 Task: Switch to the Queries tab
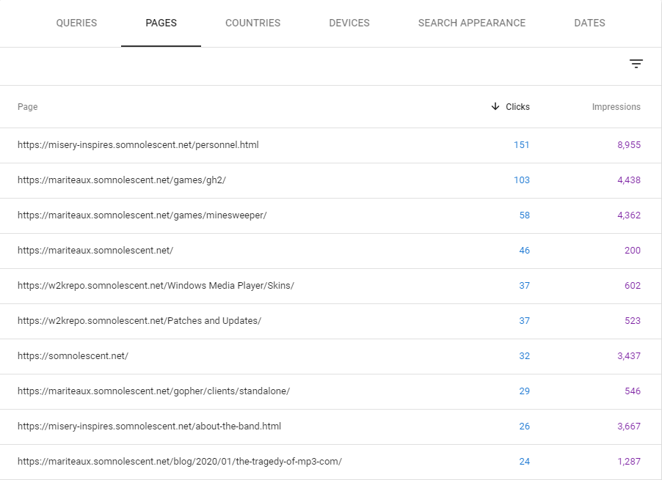tap(76, 23)
